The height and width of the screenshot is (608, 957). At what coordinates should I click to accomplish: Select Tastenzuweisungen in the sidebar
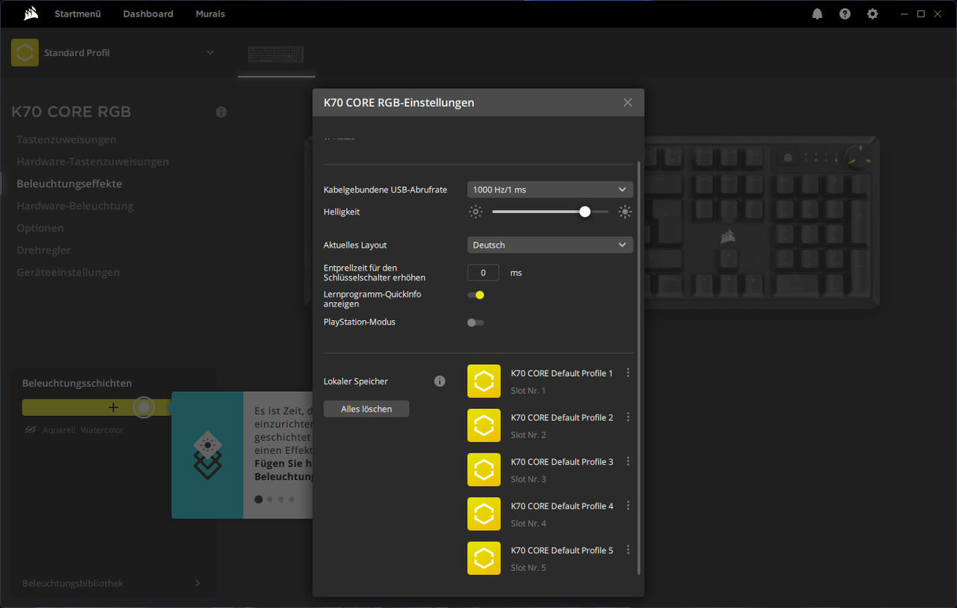67,140
